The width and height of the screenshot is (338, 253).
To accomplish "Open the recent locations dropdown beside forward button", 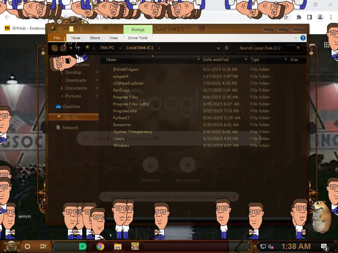I will coord(71,48).
